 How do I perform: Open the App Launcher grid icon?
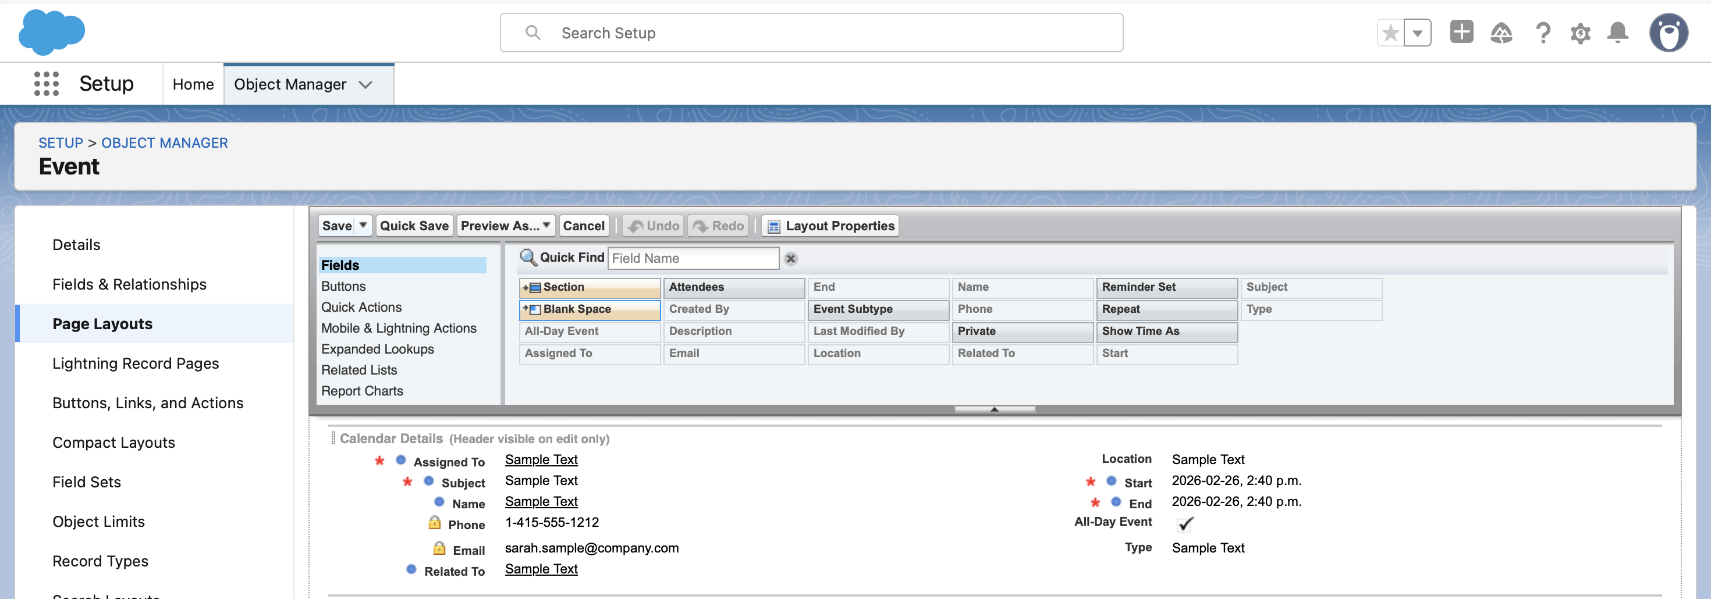[x=46, y=84]
